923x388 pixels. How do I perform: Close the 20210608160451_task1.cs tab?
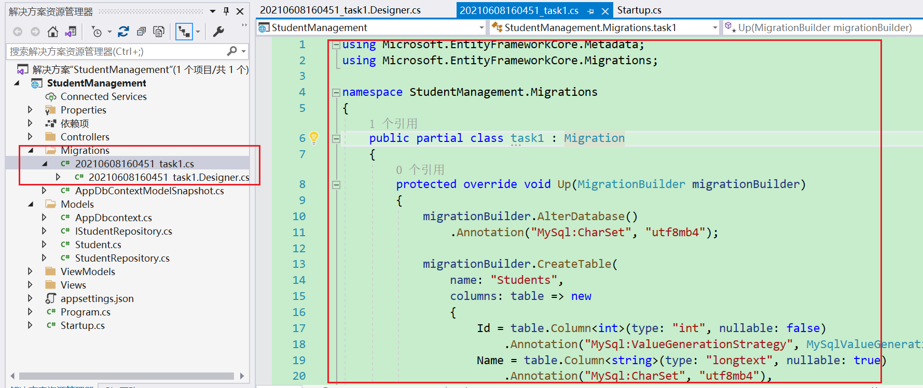(x=605, y=11)
